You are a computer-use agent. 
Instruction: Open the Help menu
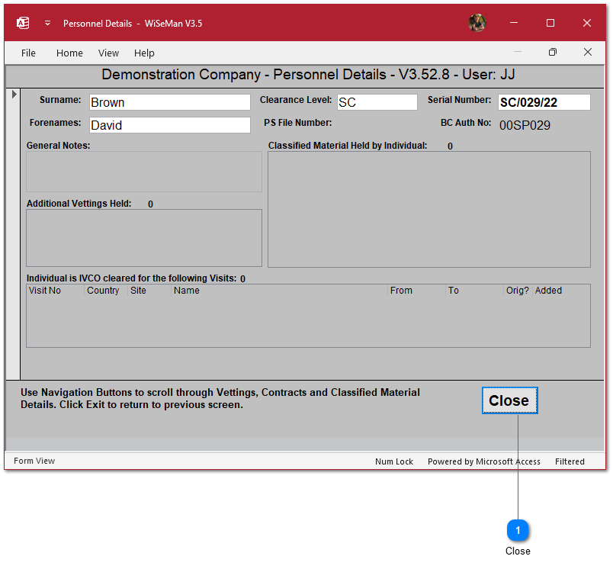[x=144, y=53]
